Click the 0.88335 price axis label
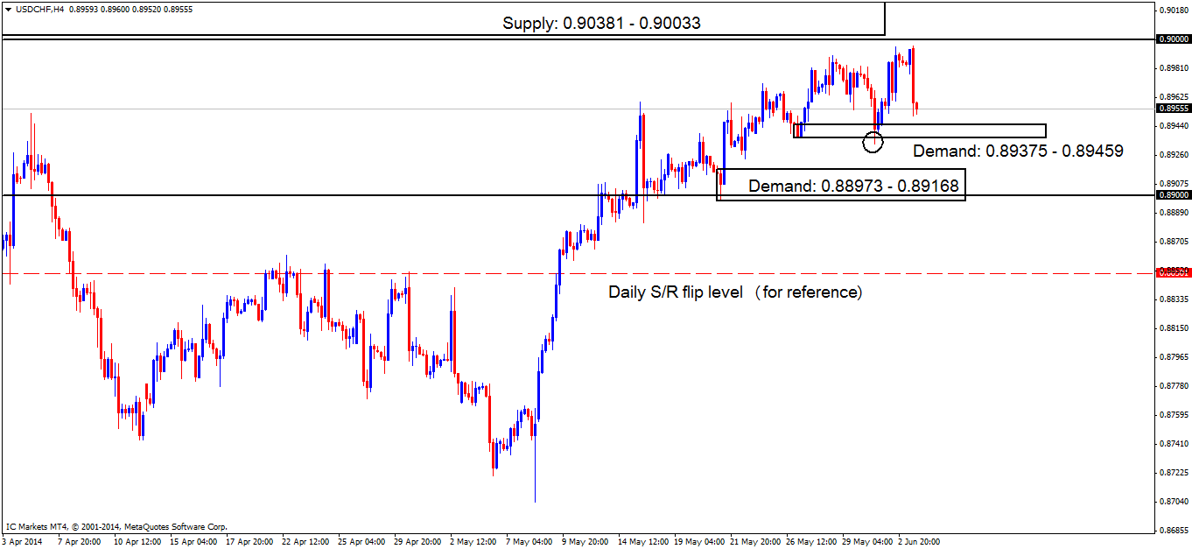Viewport: 1192px width, 549px height. click(1174, 299)
